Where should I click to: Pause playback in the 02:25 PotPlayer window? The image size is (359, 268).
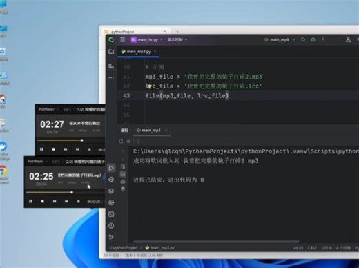[x=30, y=202]
